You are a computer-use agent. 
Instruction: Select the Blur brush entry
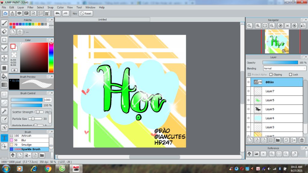29,140
